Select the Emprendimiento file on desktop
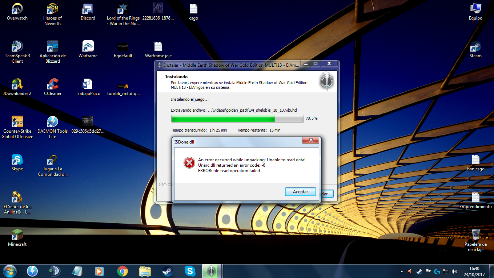The height and width of the screenshot is (278, 494). [x=475, y=200]
